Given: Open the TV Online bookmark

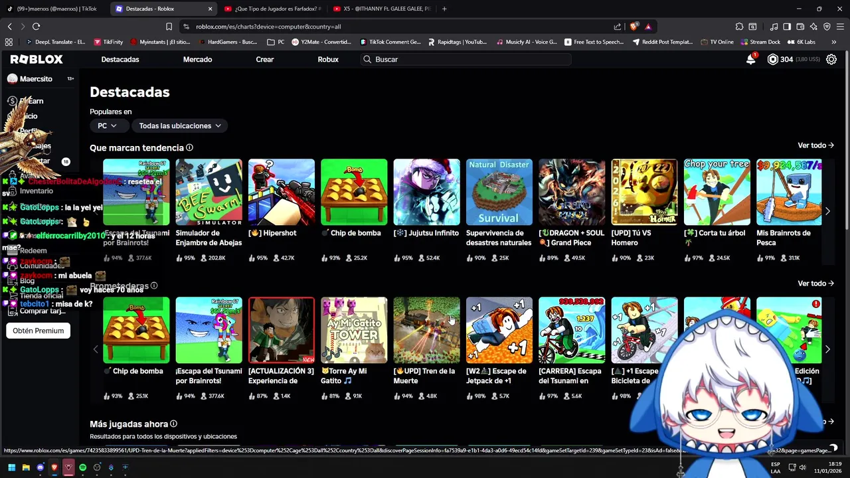Looking at the screenshot, I should click(717, 42).
